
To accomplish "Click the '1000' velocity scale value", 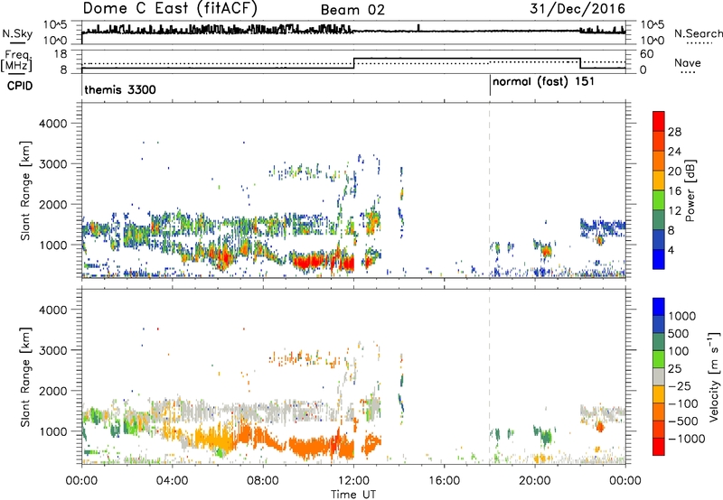I will (x=682, y=316).
